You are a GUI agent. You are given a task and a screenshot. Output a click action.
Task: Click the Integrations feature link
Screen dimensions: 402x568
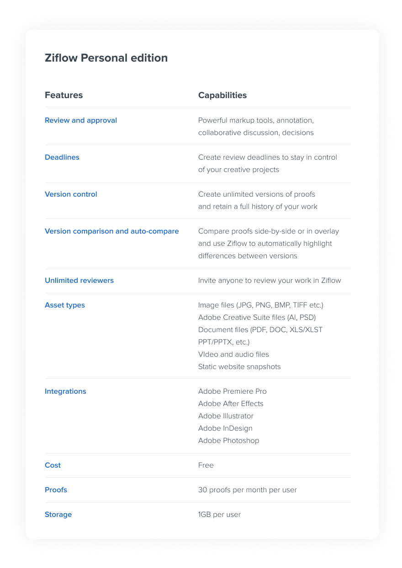coord(65,391)
